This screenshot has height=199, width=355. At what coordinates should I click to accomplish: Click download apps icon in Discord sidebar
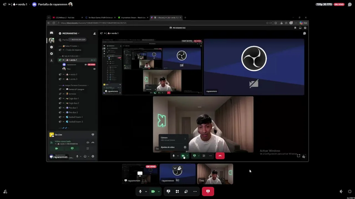point(51,60)
